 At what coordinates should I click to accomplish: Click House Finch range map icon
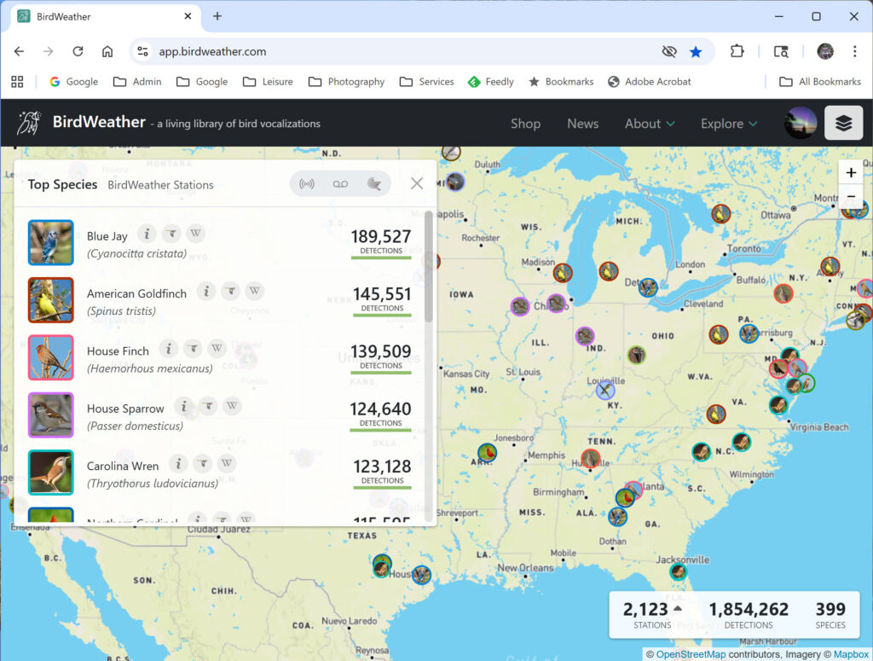click(193, 349)
